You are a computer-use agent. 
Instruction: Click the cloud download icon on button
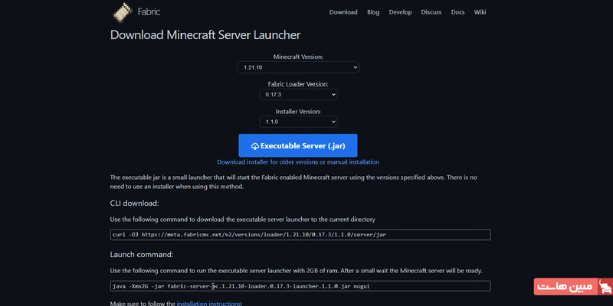(255, 146)
